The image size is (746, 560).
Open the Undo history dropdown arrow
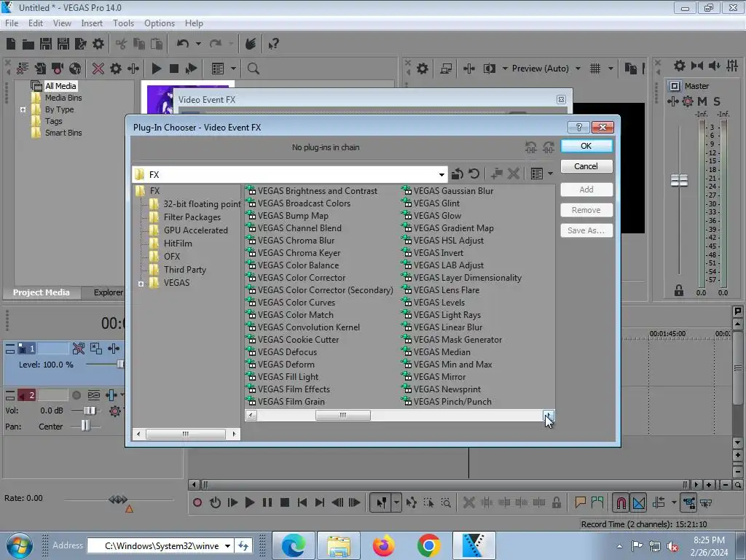point(198,44)
